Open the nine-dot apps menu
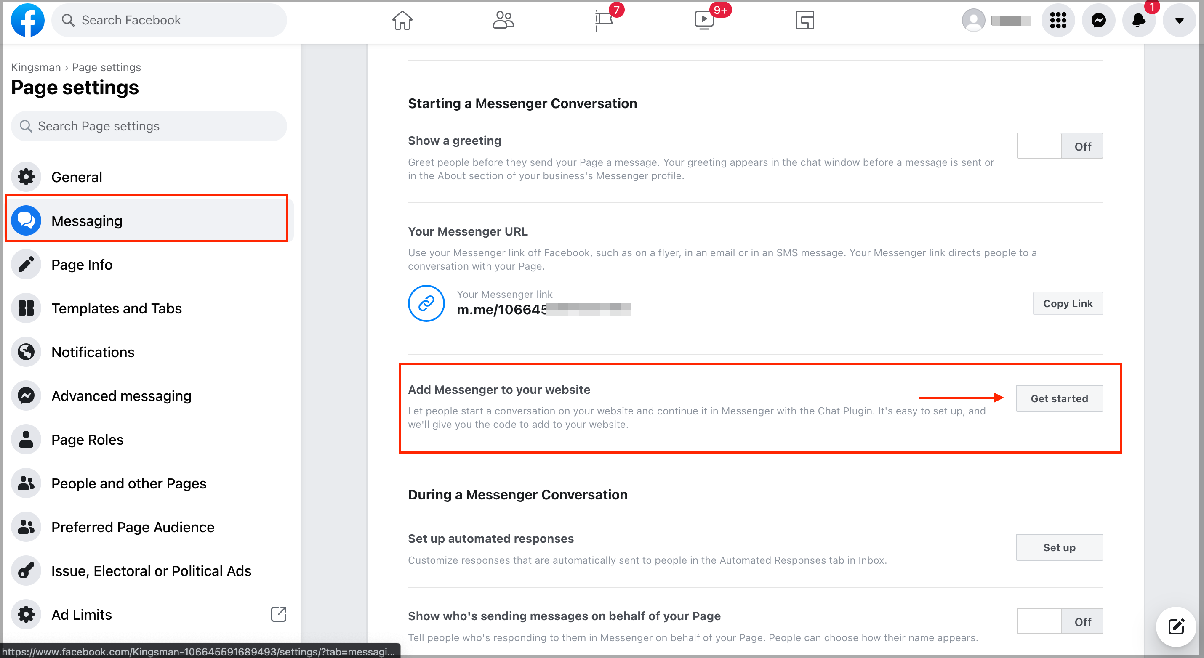This screenshot has height=658, width=1204. coord(1057,20)
